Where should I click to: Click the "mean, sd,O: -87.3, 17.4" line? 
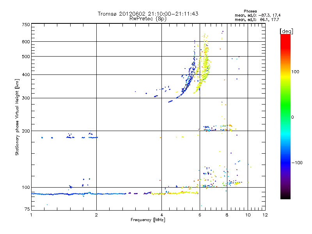tap(257, 15)
